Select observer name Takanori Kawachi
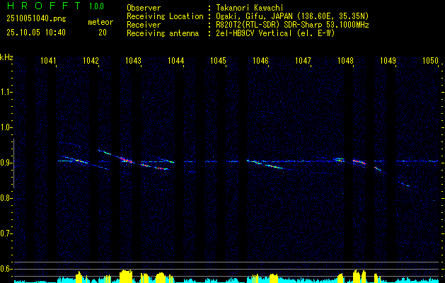The height and width of the screenshot is (283, 445). click(250, 8)
